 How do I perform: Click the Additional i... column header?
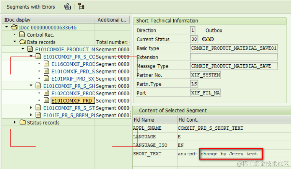[x=112, y=20]
